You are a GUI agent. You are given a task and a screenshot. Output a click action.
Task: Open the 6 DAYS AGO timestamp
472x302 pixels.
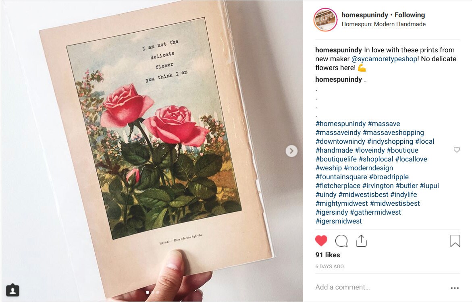[x=330, y=267]
